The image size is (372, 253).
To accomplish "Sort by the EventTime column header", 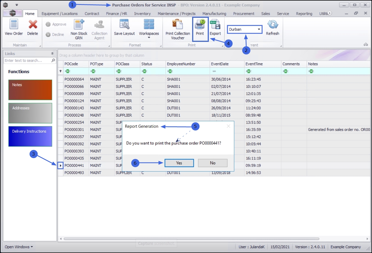I will point(263,64).
